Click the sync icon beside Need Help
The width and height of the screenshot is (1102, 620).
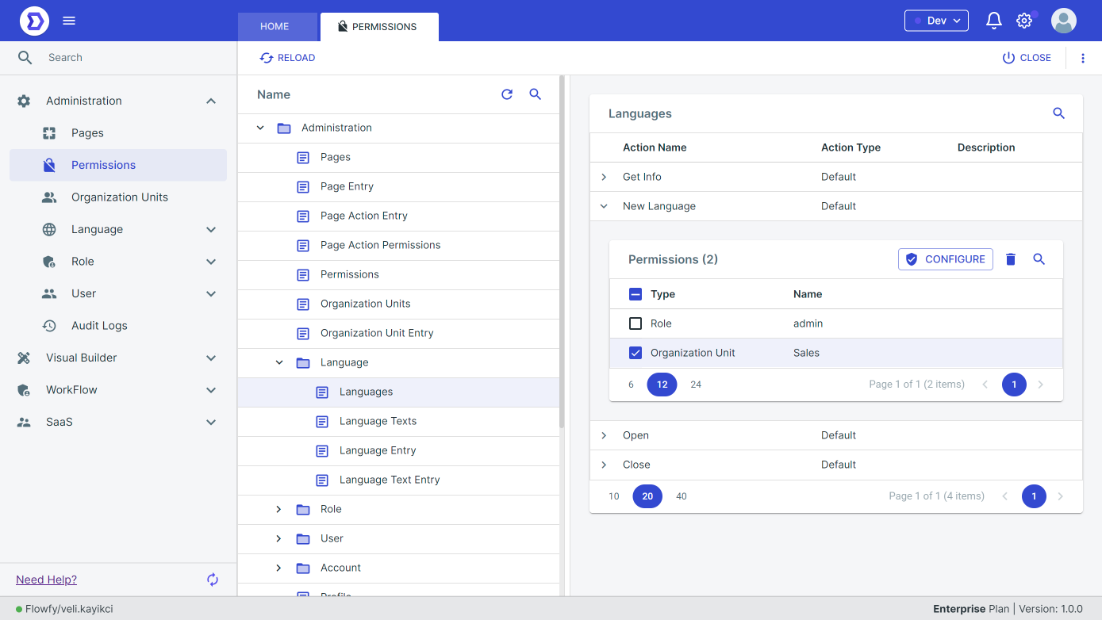coord(213,580)
